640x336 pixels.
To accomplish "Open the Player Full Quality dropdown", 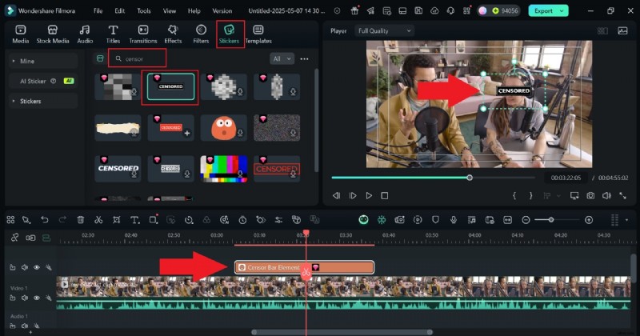I will (384, 30).
